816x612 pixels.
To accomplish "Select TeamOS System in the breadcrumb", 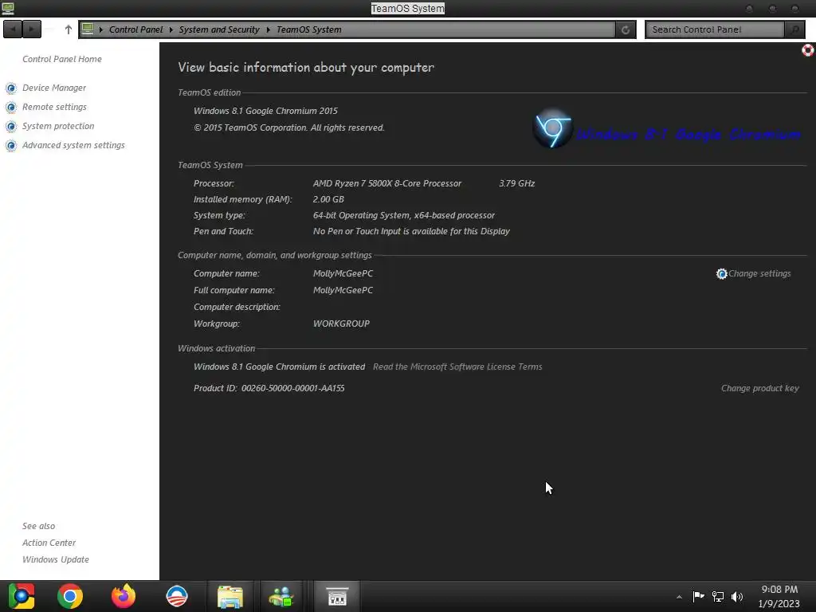I will coord(309,29).
